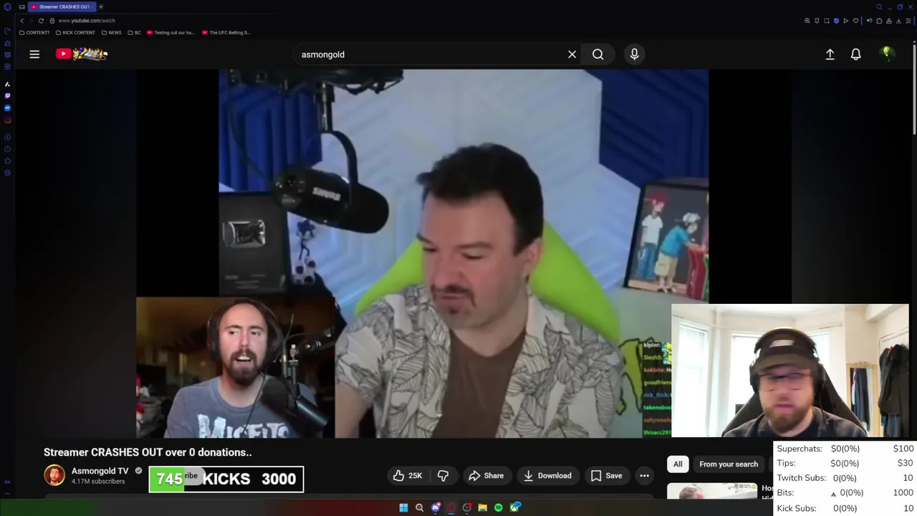Like the video with 25K likes
The height and width of the screenshot is (516, 917).
pos(407,475)
